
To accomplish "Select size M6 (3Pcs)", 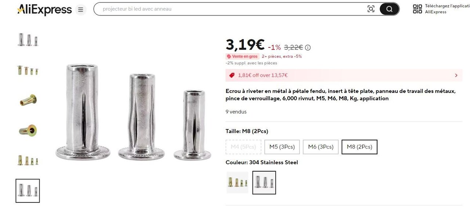I will pos(321,147).
